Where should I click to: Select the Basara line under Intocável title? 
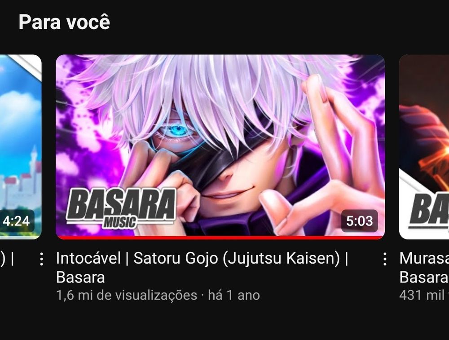pyautogui.click(x=80, y=277)
